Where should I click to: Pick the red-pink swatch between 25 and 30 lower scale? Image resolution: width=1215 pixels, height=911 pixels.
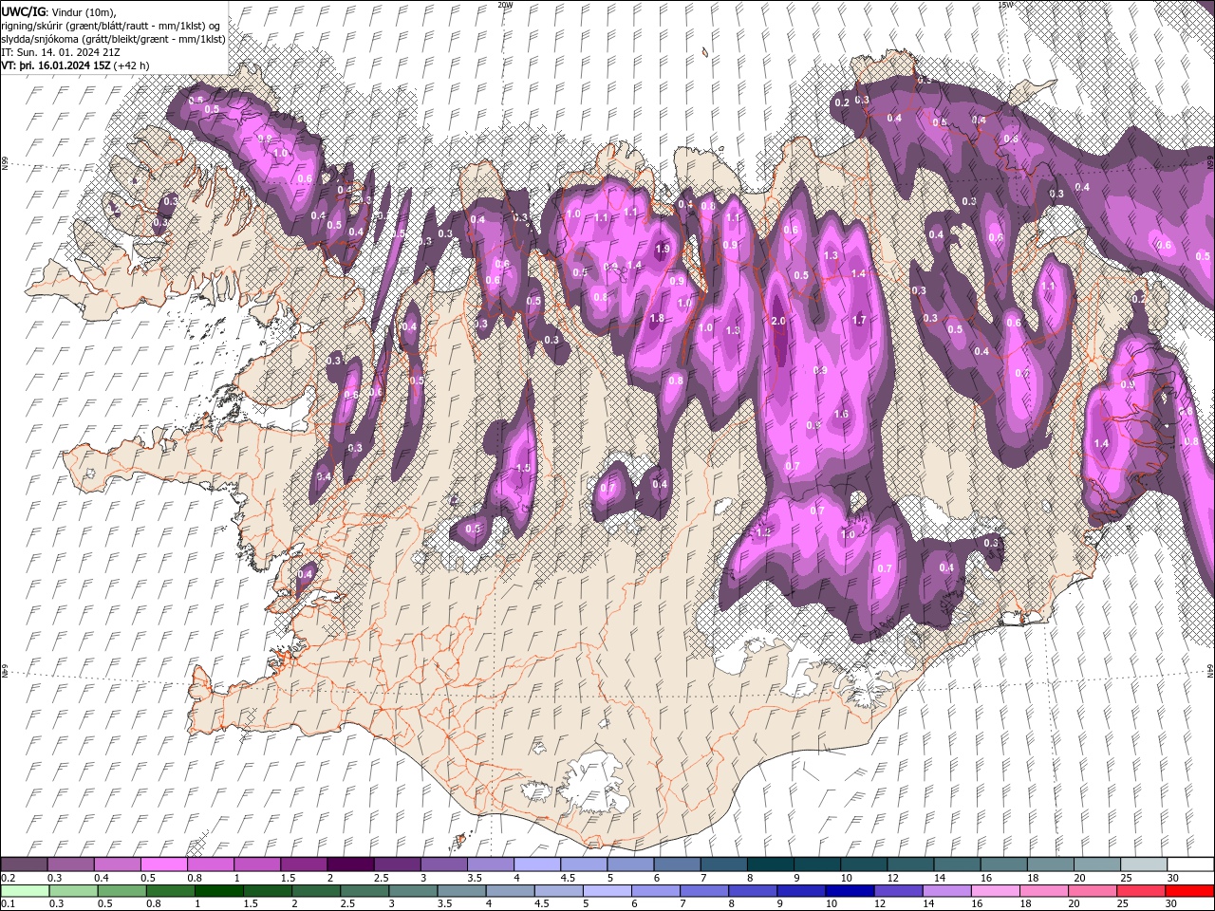(x=1141, y=890)
